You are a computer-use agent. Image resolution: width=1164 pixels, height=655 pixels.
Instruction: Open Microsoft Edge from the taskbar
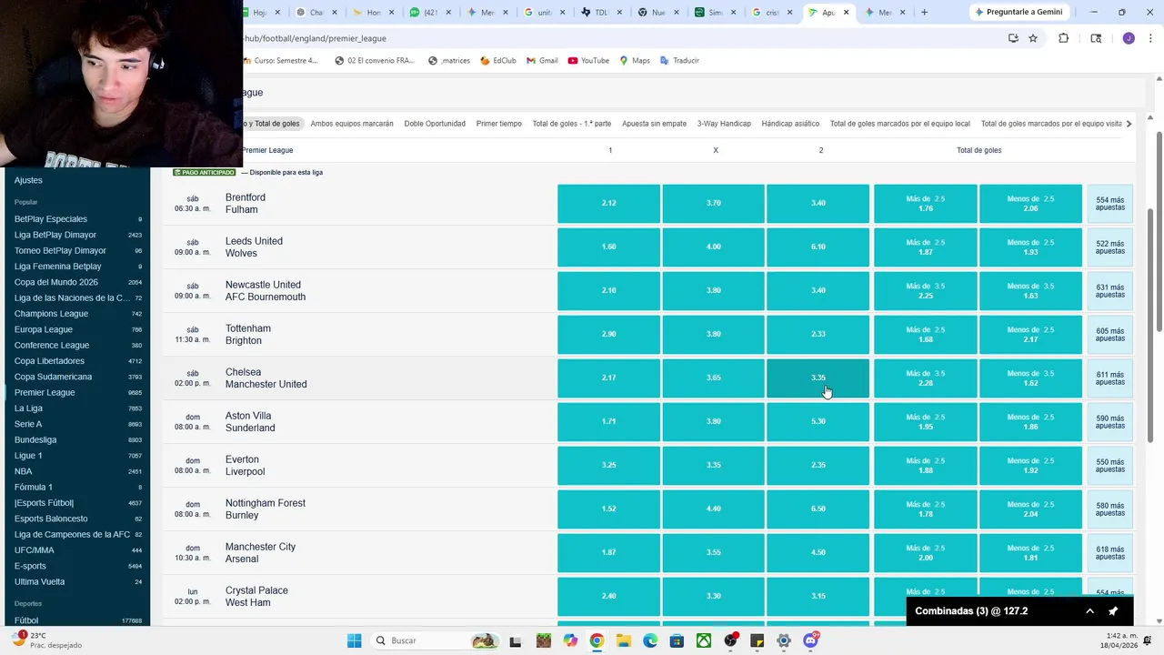click(650, 640)
